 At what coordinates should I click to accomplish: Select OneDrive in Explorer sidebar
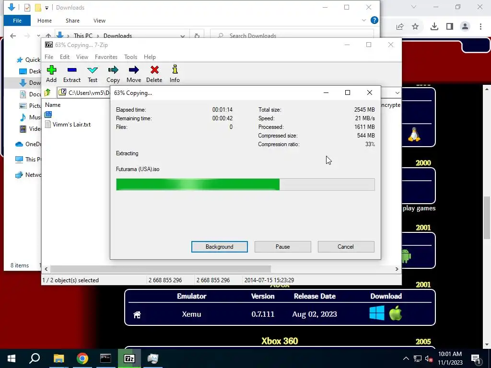pyautogui.click(x=28, y=144)
